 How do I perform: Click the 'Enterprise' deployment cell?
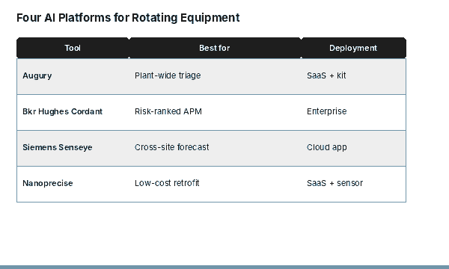353,112
